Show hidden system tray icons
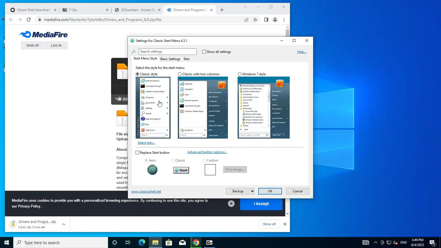Screen dimensions: 441x248 375,242
